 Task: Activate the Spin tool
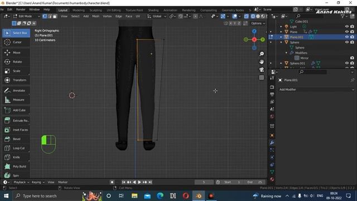point(16,175)
